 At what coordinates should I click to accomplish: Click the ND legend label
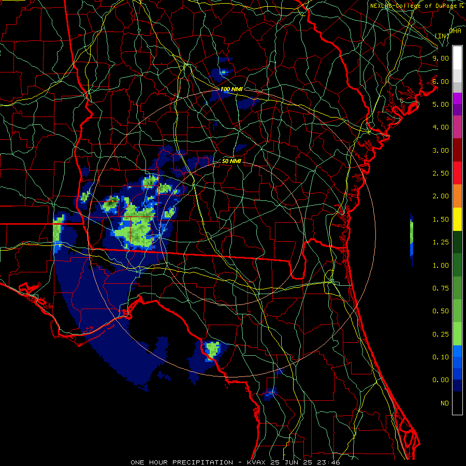click(445, 403)
